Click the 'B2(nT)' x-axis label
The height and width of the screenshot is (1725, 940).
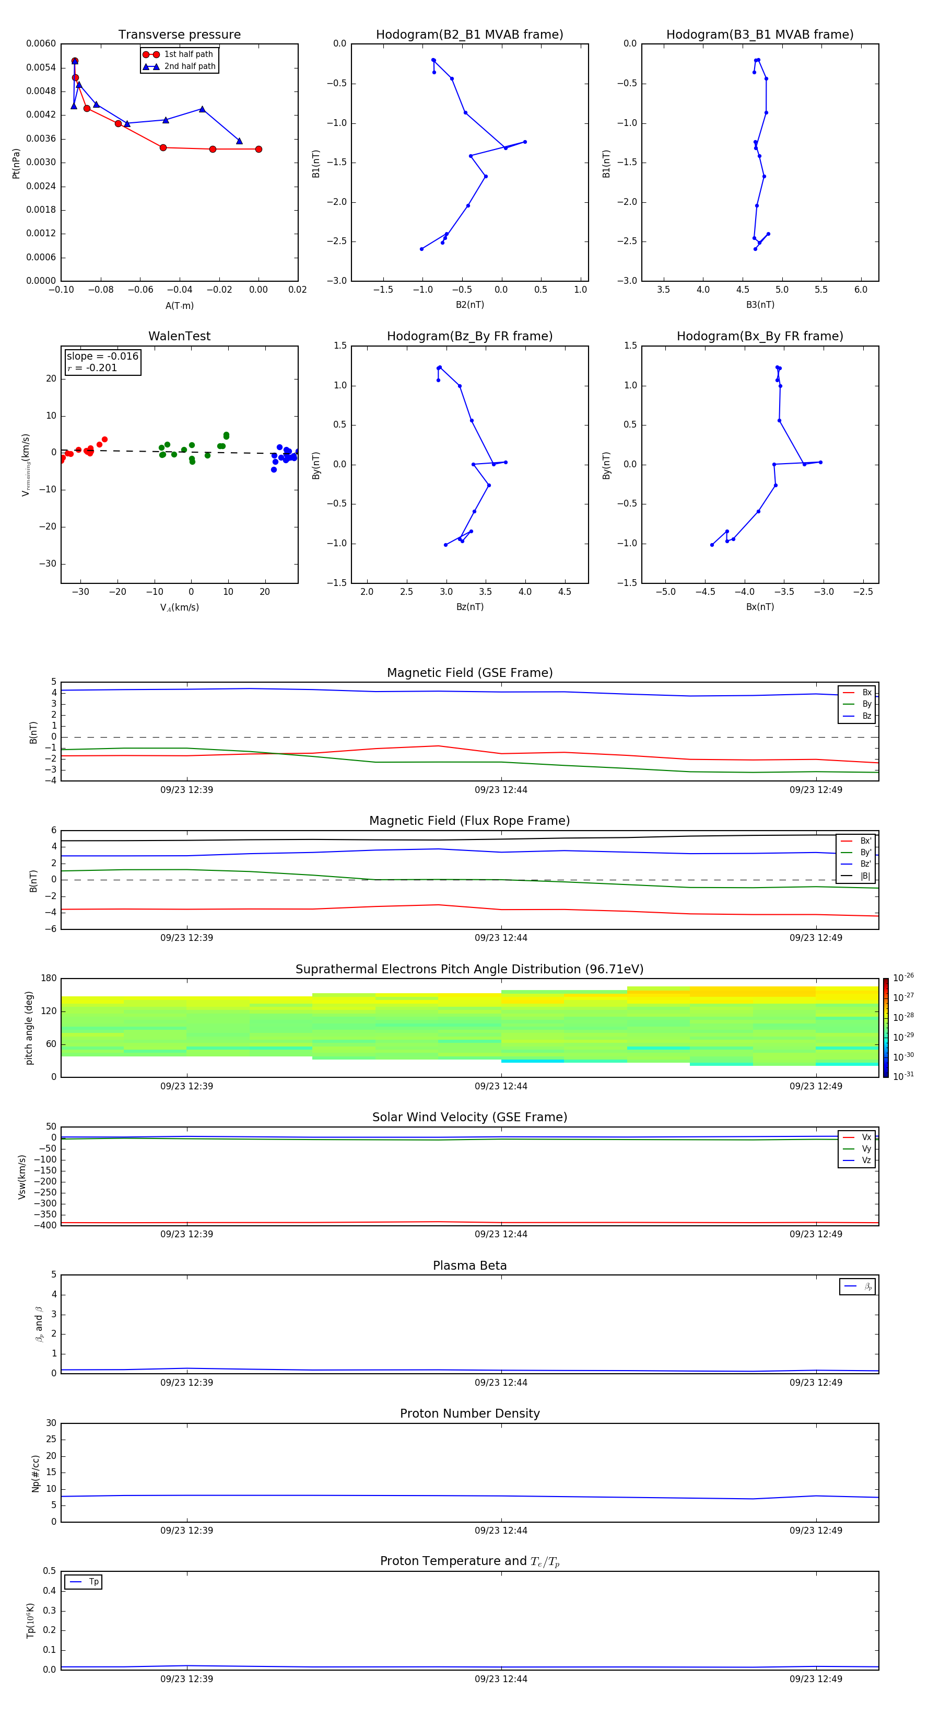[469, 305]
